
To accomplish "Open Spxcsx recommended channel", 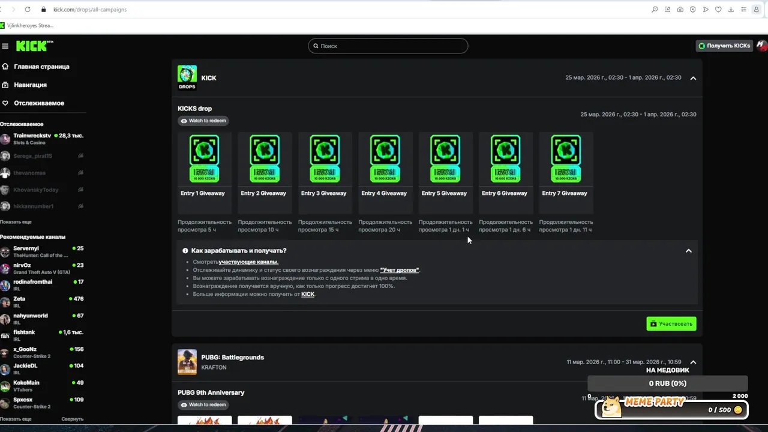I will tap(42, 403).
